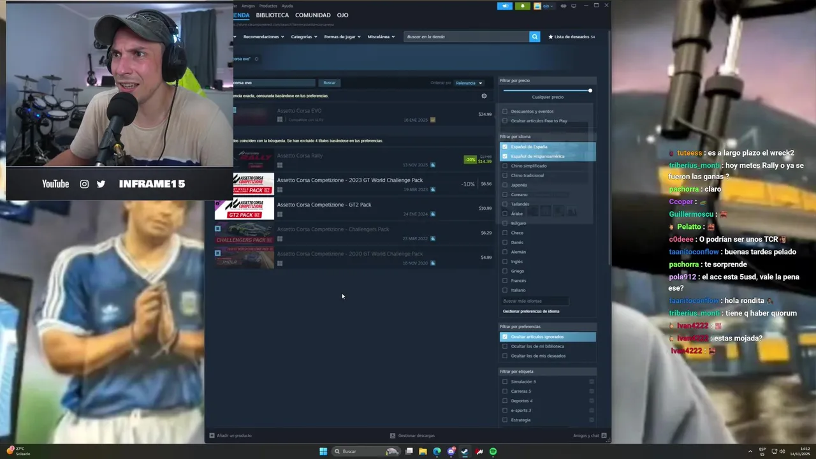Click the YouTube logo on stream overlay
The image size is (816, 459).
click(x=55, y=184)
